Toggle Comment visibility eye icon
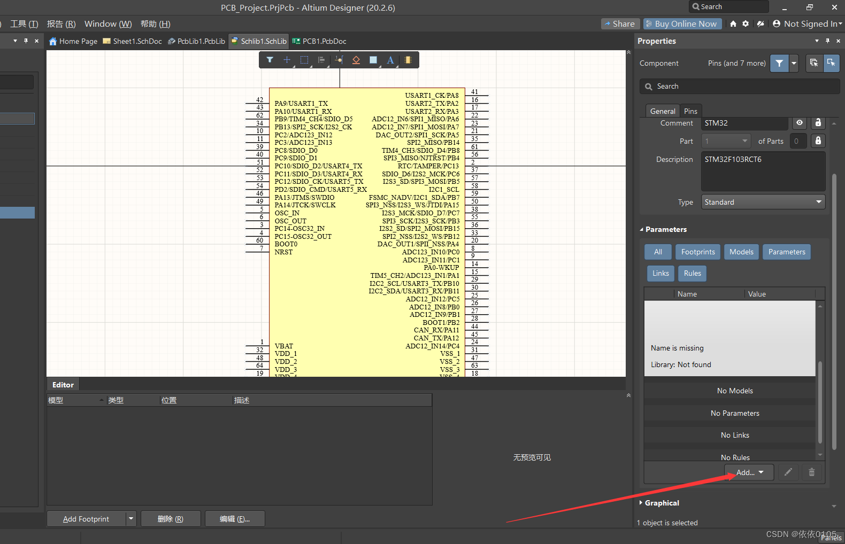Screen dimensions: 845x544 pos(800,123)
